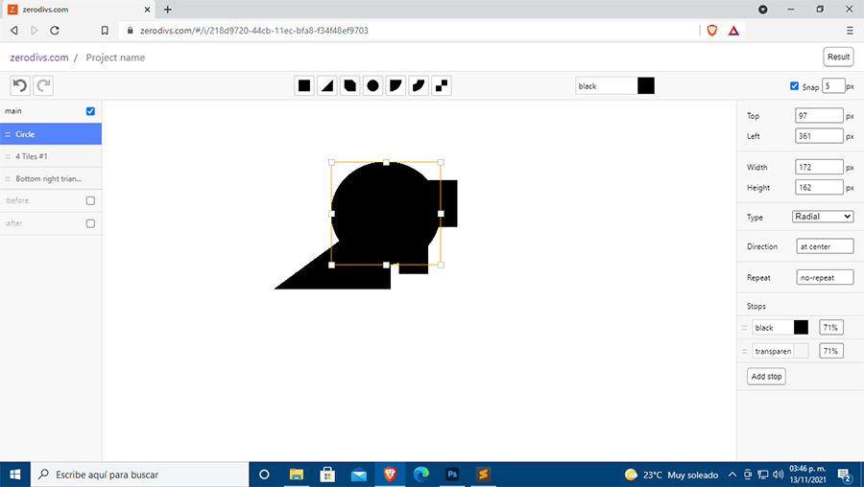The image size is (864, 487).
Task: Enable the :before pseudo-element checkbox
Action: pyautogui.click(x=90, y=200)
